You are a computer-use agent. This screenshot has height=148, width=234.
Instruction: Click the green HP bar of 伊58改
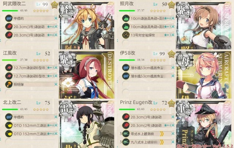coord(127,60)
